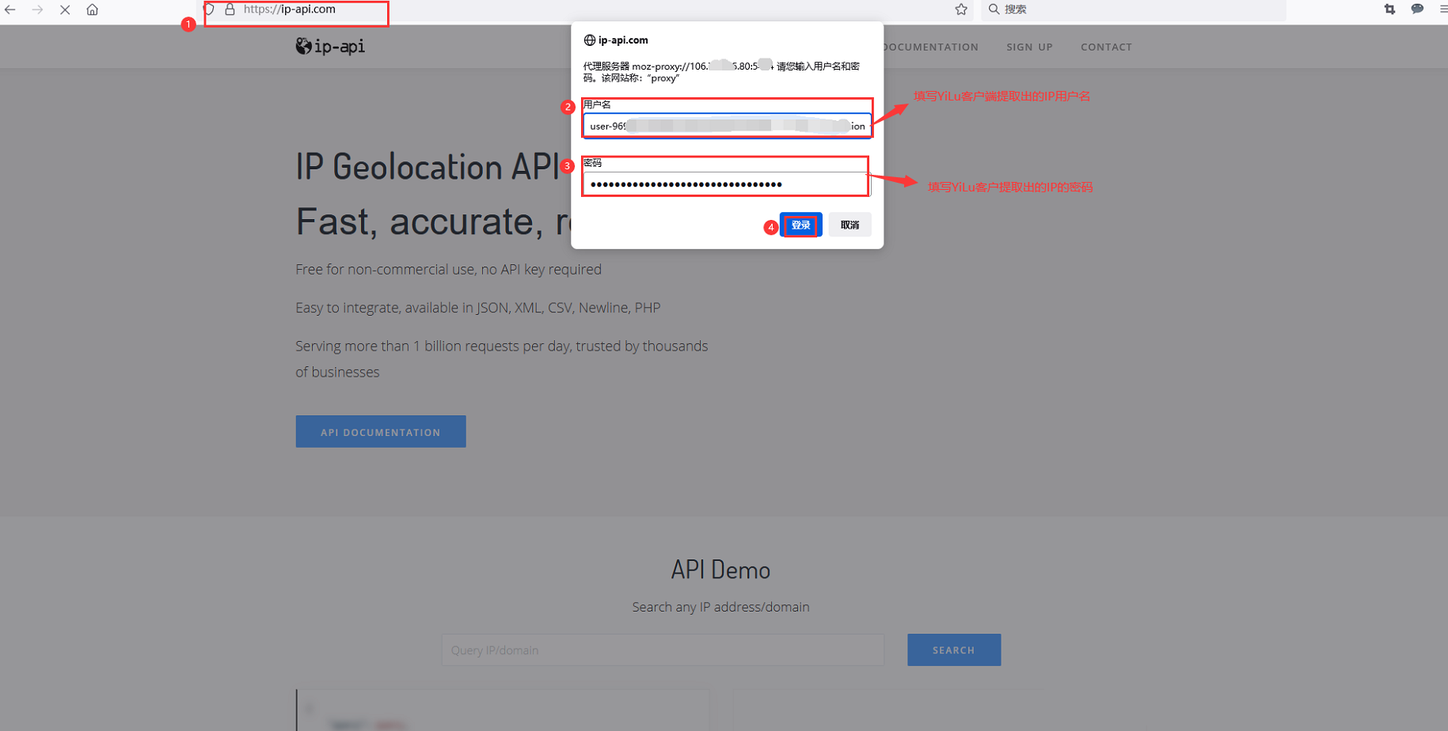Focus the browser 搜索 search box
Image resolution: width=1448 pixels, height=731 pixels.
(1134, 9)
